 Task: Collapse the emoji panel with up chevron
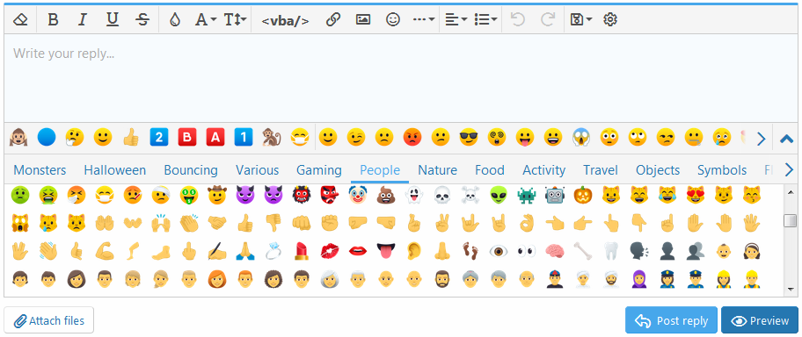(x=787, y=139)
